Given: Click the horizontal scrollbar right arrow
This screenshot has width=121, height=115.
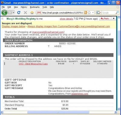Looking at the screenshot, I should 116,112.
